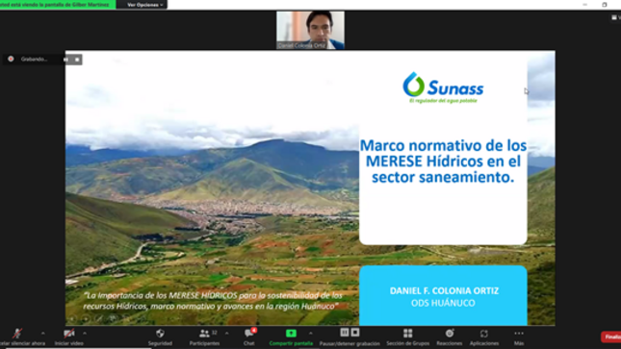621x349 pixels.
Task: Expand the video options arrow
Action: pos(85,334)
